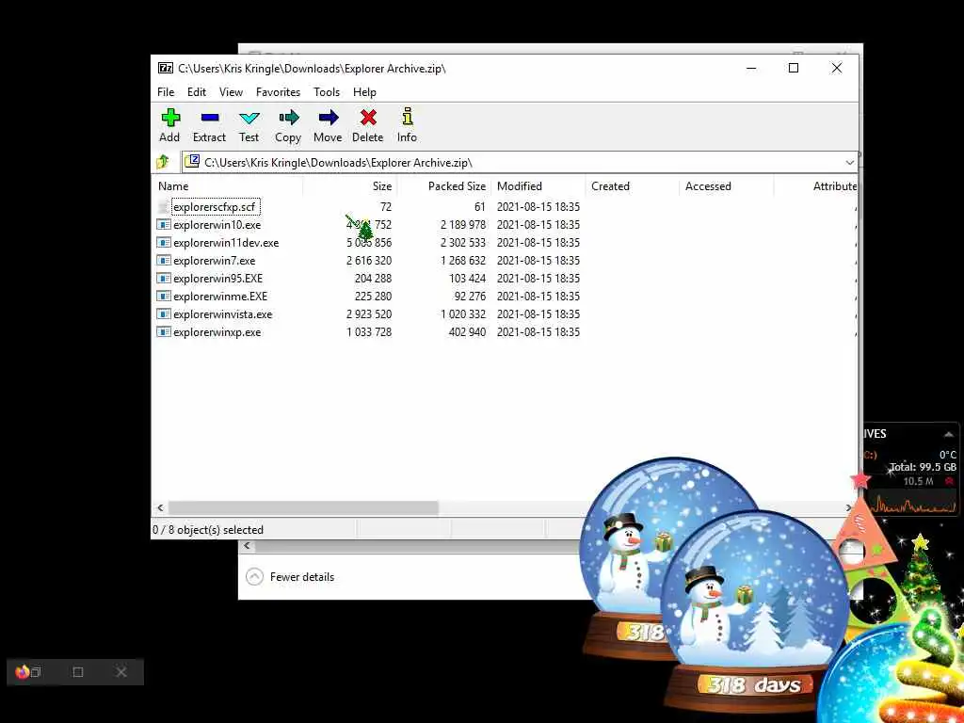Select explorerwinvista.exe file name
Viewport: 964px width, 723px height.
point(222,314)
